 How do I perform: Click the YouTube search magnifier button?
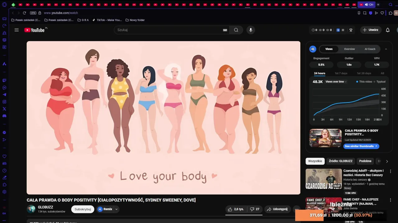coord(236,30)
